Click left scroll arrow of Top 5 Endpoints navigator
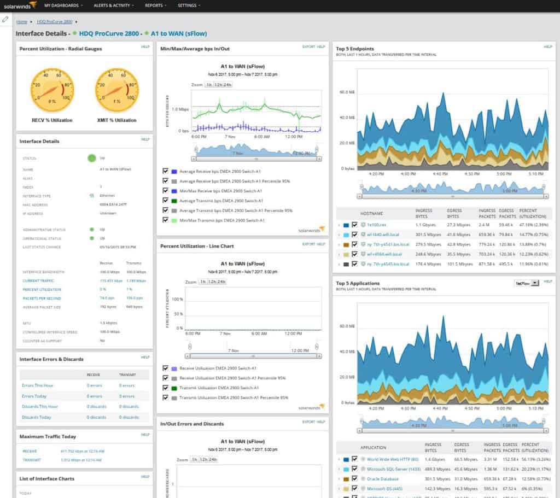 pos(360,196)
